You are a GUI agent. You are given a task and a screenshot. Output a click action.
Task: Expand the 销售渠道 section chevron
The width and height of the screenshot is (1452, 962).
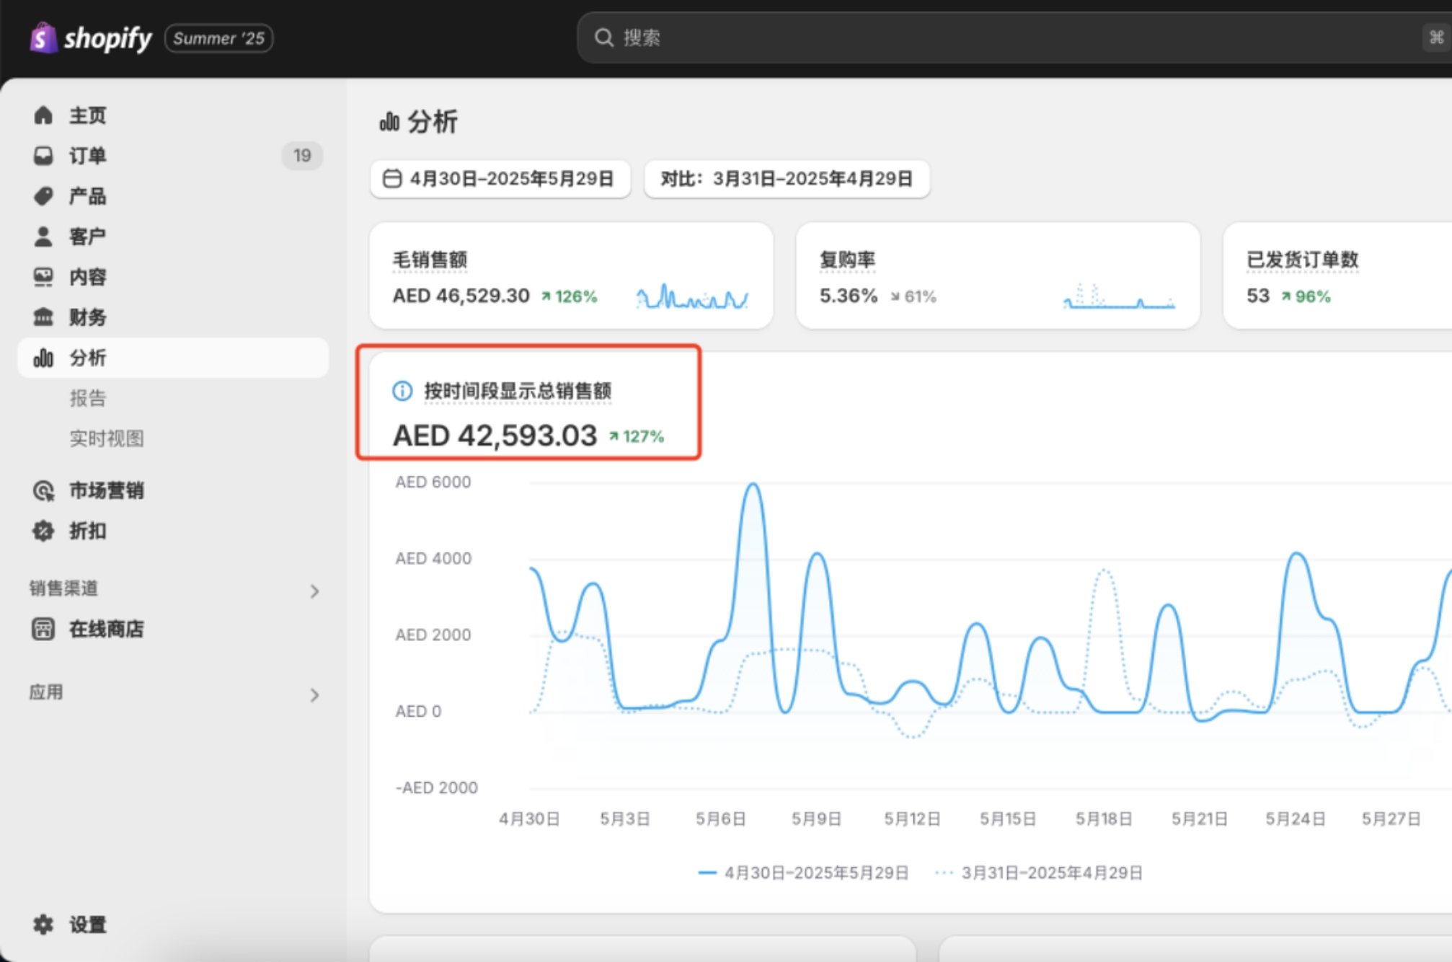coord(314,591)
